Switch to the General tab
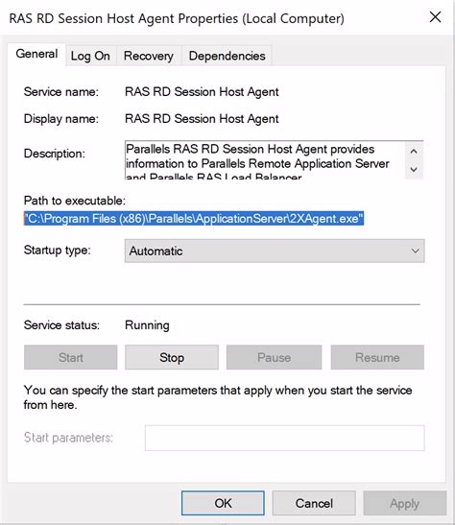The image size is (455, 525). coord(36,55)
